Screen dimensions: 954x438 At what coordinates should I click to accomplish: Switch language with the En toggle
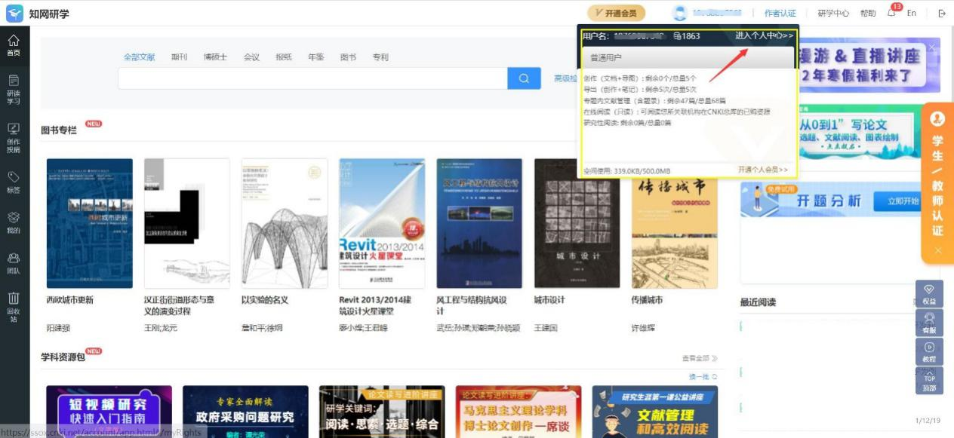tap(912, 13)
